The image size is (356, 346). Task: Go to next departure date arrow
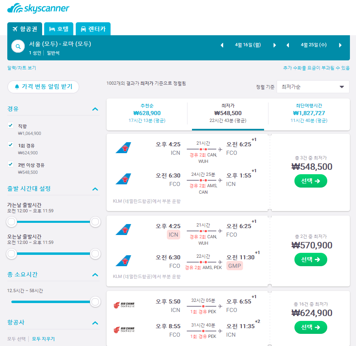[275, 45]
